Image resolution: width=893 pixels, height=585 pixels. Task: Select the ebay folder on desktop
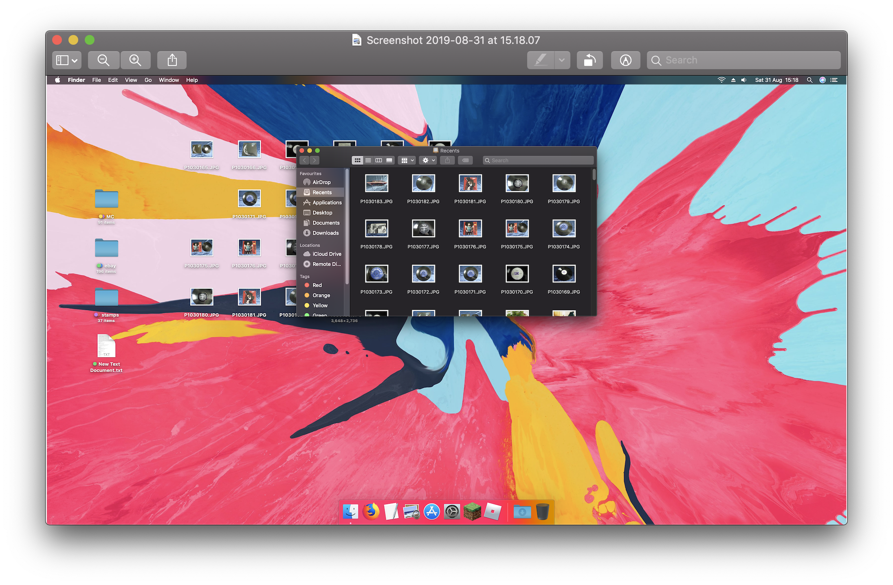click(x=106, y=248)
